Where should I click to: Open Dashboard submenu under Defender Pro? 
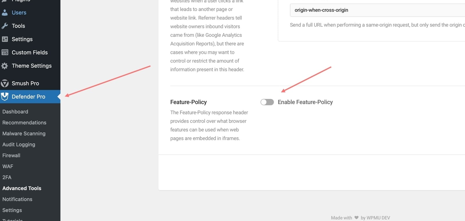point(15,112)
